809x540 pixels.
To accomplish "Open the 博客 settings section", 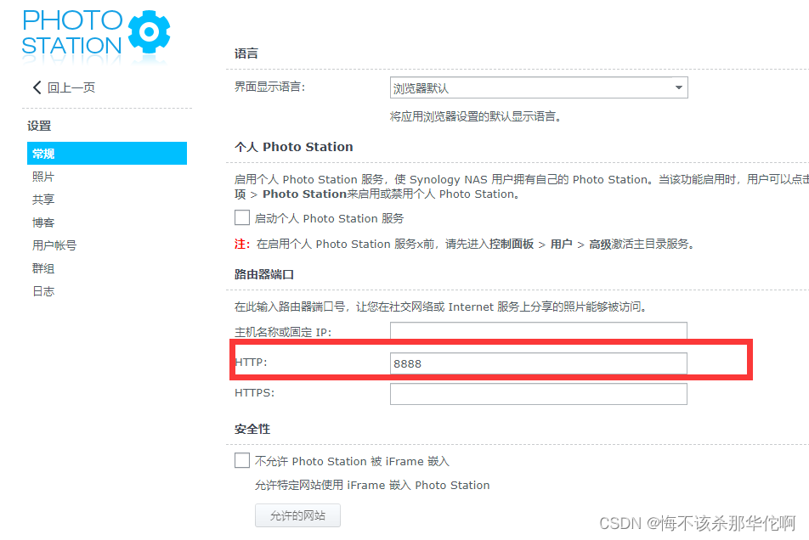I will (x=43, y=222).
